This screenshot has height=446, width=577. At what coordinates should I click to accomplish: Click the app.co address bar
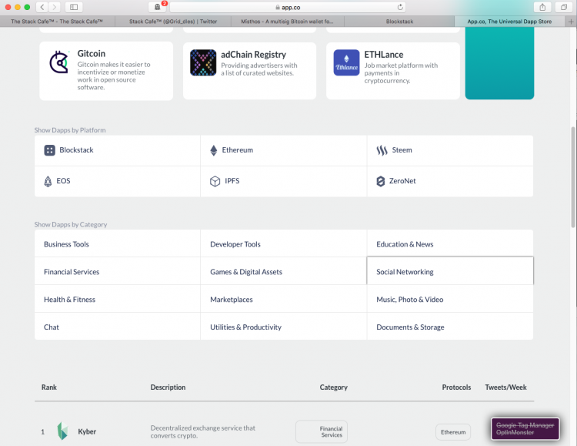click(x=288, y=7)
